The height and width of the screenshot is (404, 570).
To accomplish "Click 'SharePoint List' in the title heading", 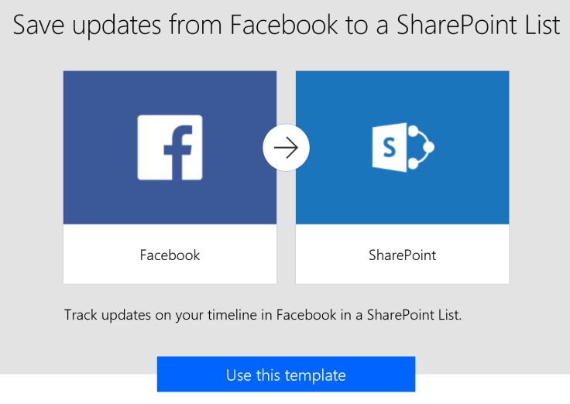I will click(x=478, y=25).
